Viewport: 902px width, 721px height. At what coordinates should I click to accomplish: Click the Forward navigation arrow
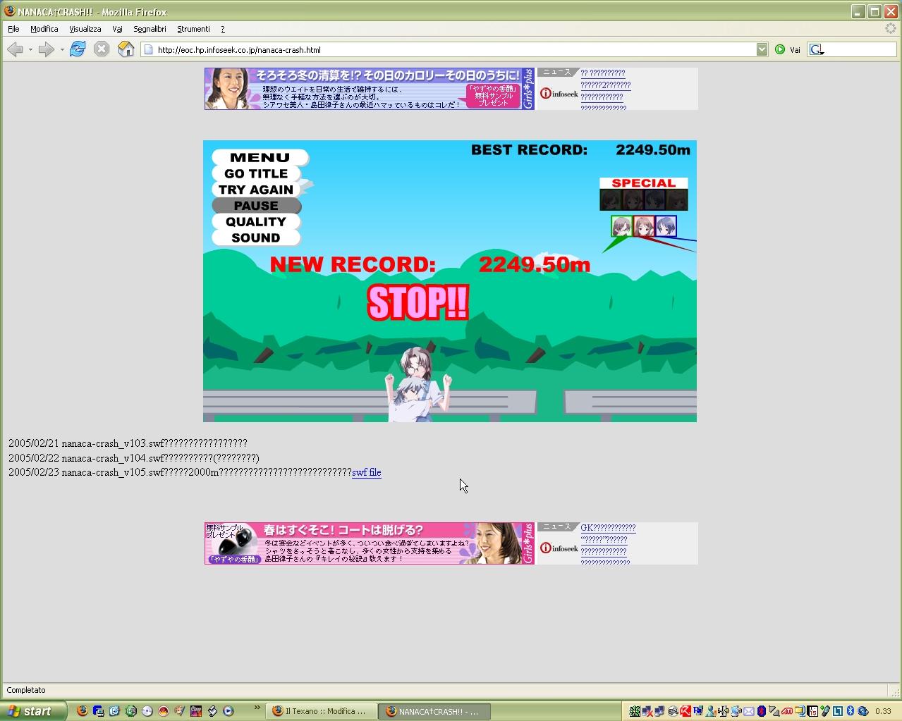[46, 49]
